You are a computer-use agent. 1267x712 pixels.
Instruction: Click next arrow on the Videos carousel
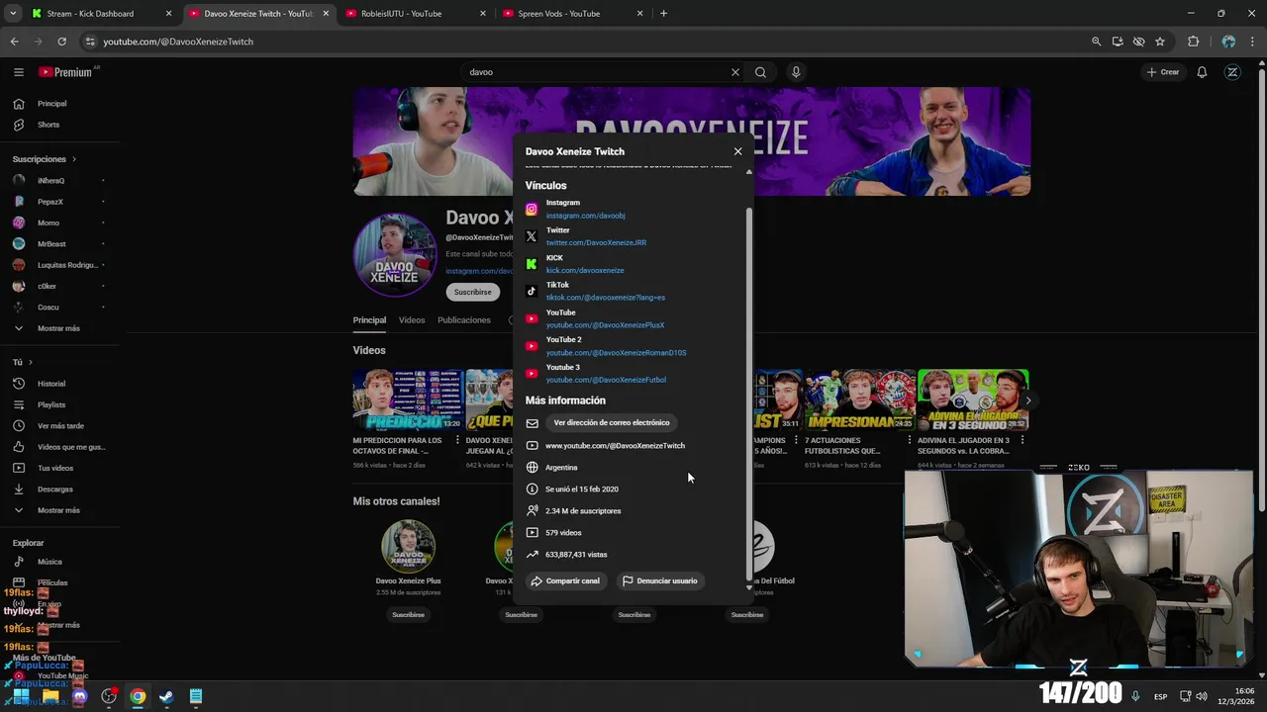pyautogui.click(x=1028, y=400)
